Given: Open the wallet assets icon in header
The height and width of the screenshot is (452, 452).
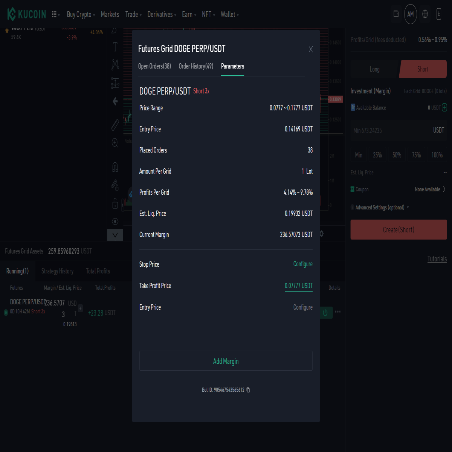Looking at the screenshot, I should point(396,14).
